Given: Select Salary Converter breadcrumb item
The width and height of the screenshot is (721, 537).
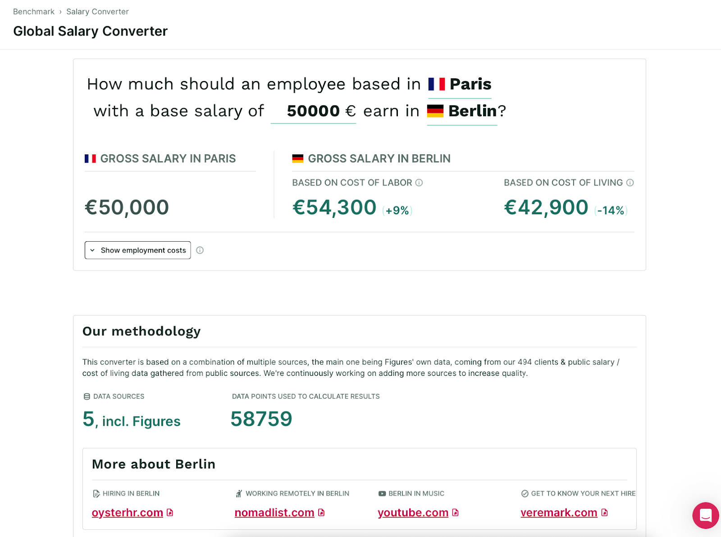Looking at the screenshot, I should pyautogui.click(x=97, y=12).
